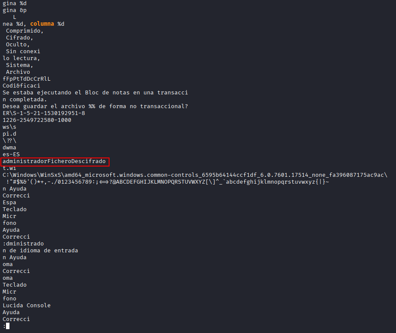Click the fFpPtTdDcCrRlL string
Viewport: 396px width, 333px height.
[x=27, y=79]
